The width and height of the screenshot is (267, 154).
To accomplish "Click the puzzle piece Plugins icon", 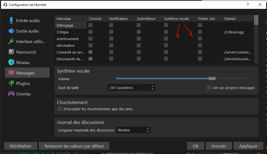I will coord(11,83).
